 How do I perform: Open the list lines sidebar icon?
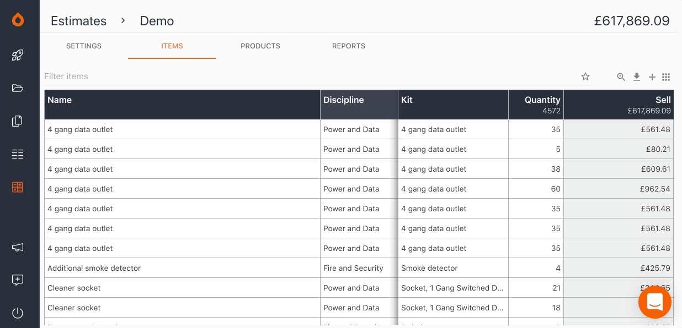(x=18, y=154)
